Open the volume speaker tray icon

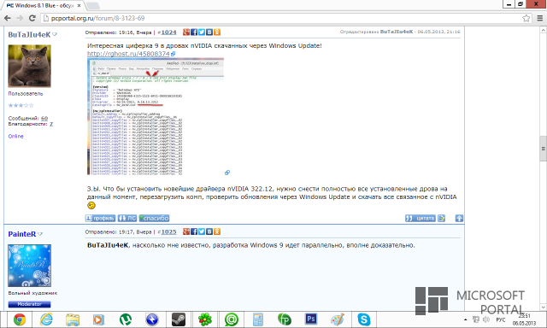pos(486,319)
